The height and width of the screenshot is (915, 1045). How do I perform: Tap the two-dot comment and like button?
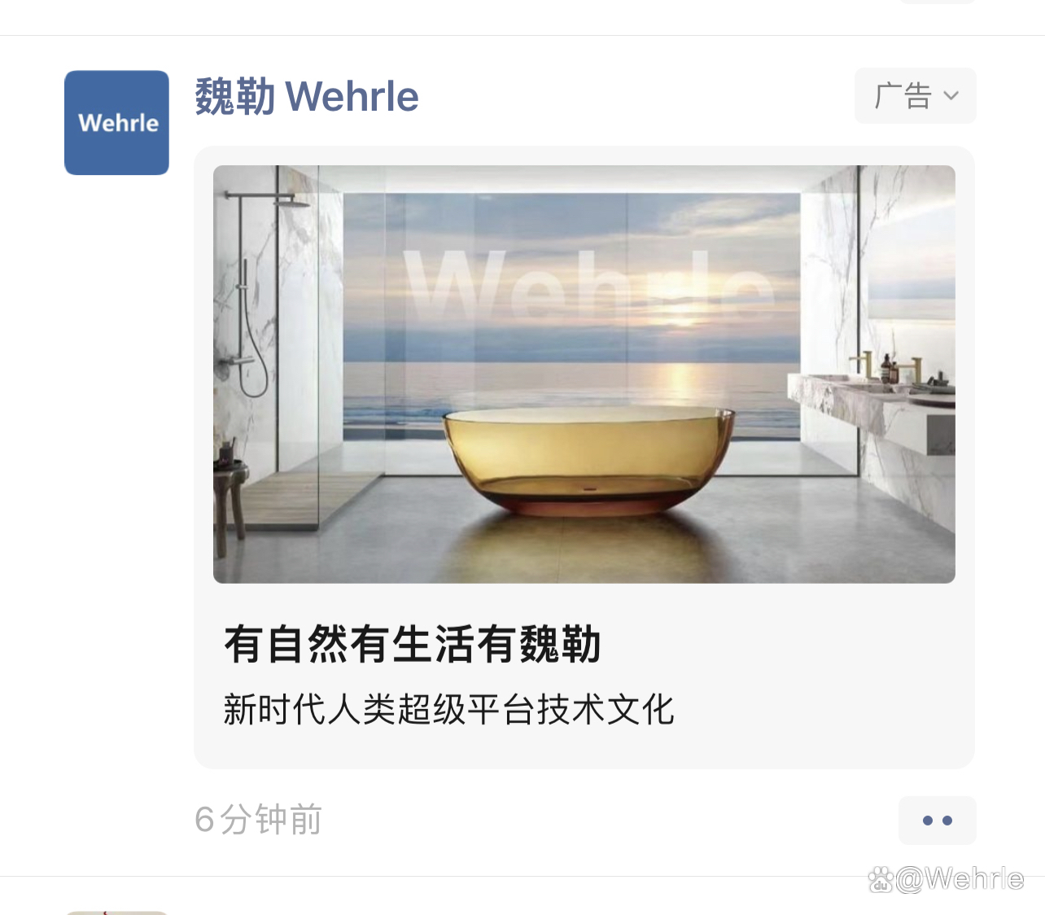click(x=937, y=821)
